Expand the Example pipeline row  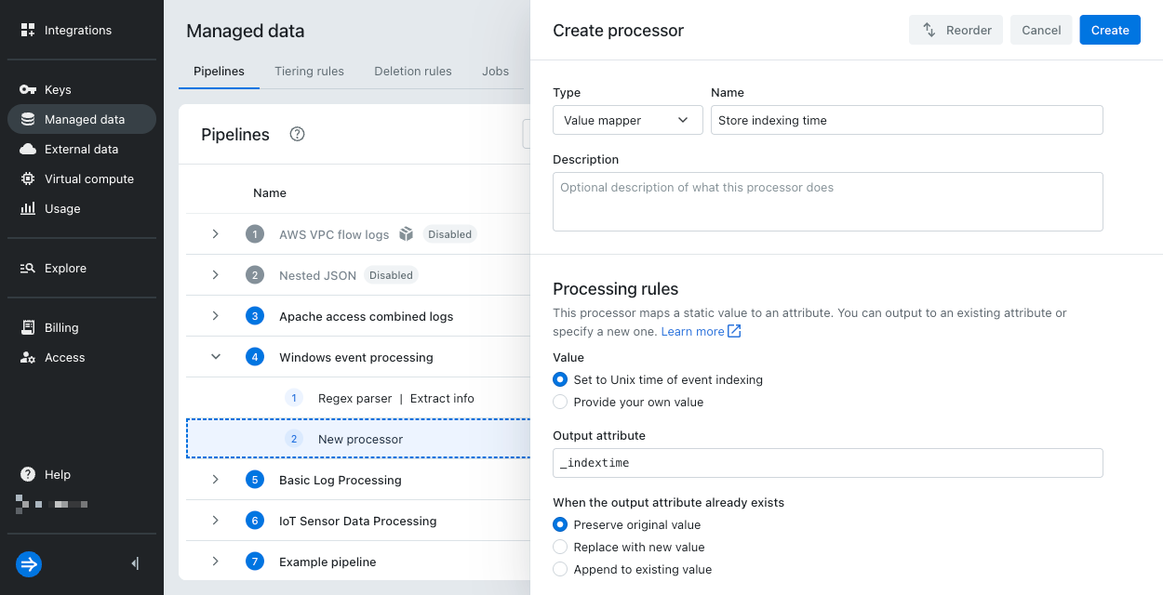(216, 562)
